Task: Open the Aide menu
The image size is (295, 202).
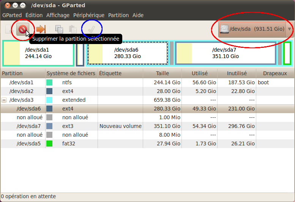Action: [x=138, y=15]
